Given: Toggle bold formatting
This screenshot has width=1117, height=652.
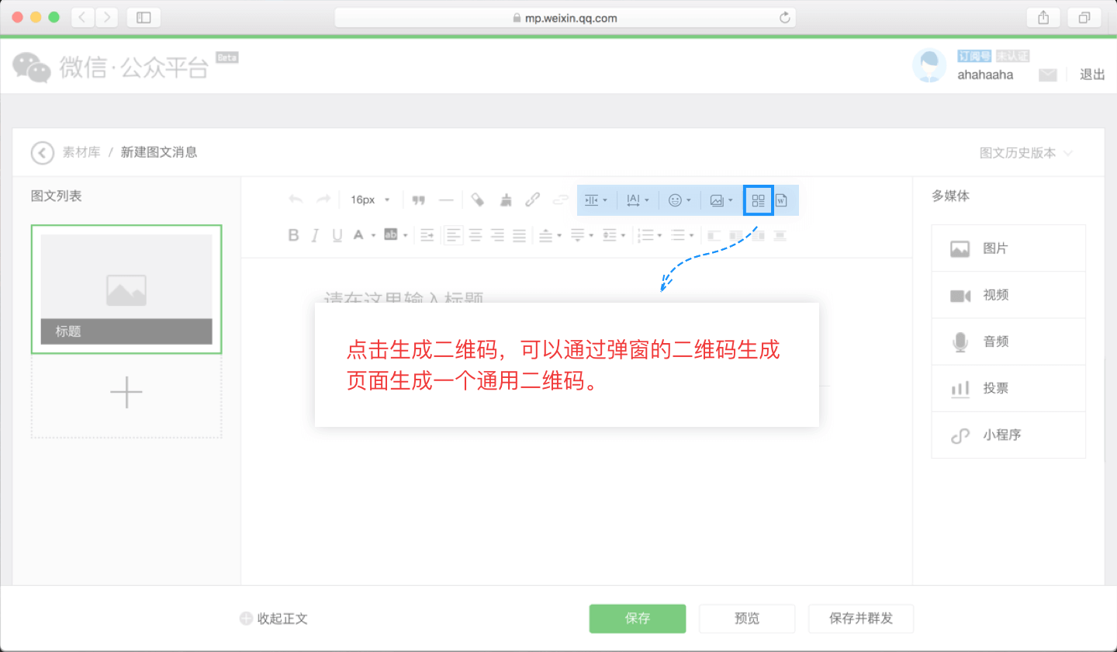Looking at the screenshot, I should pyautogui.click(x=293, y=234).
